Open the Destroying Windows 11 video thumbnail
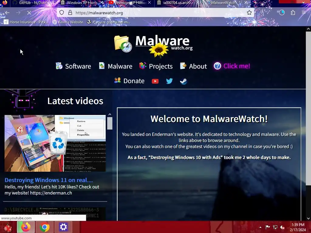Image resolution: width=311 pixels, height=233 pixels. 55,143
